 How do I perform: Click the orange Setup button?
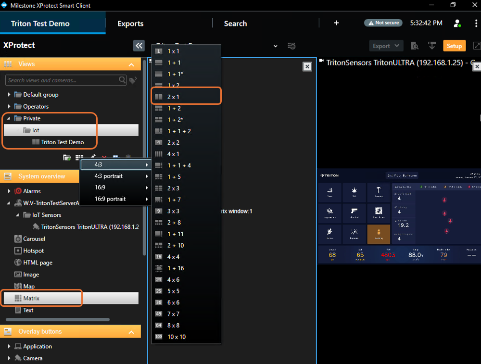(x=454, y=46)
